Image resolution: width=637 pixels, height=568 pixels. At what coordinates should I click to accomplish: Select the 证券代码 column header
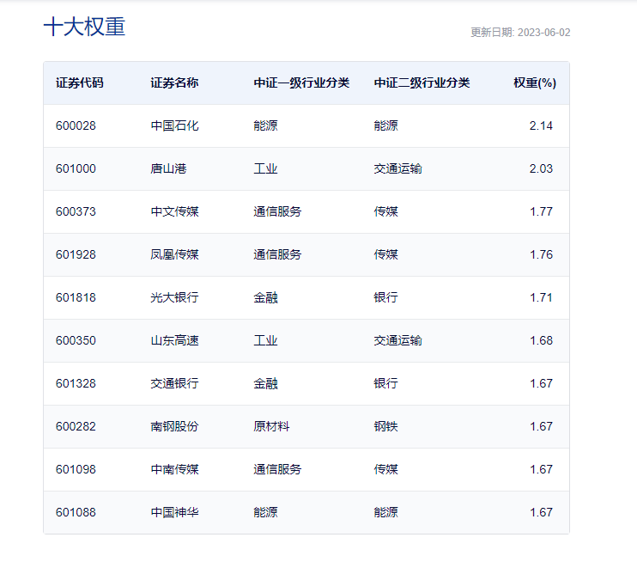80,83
